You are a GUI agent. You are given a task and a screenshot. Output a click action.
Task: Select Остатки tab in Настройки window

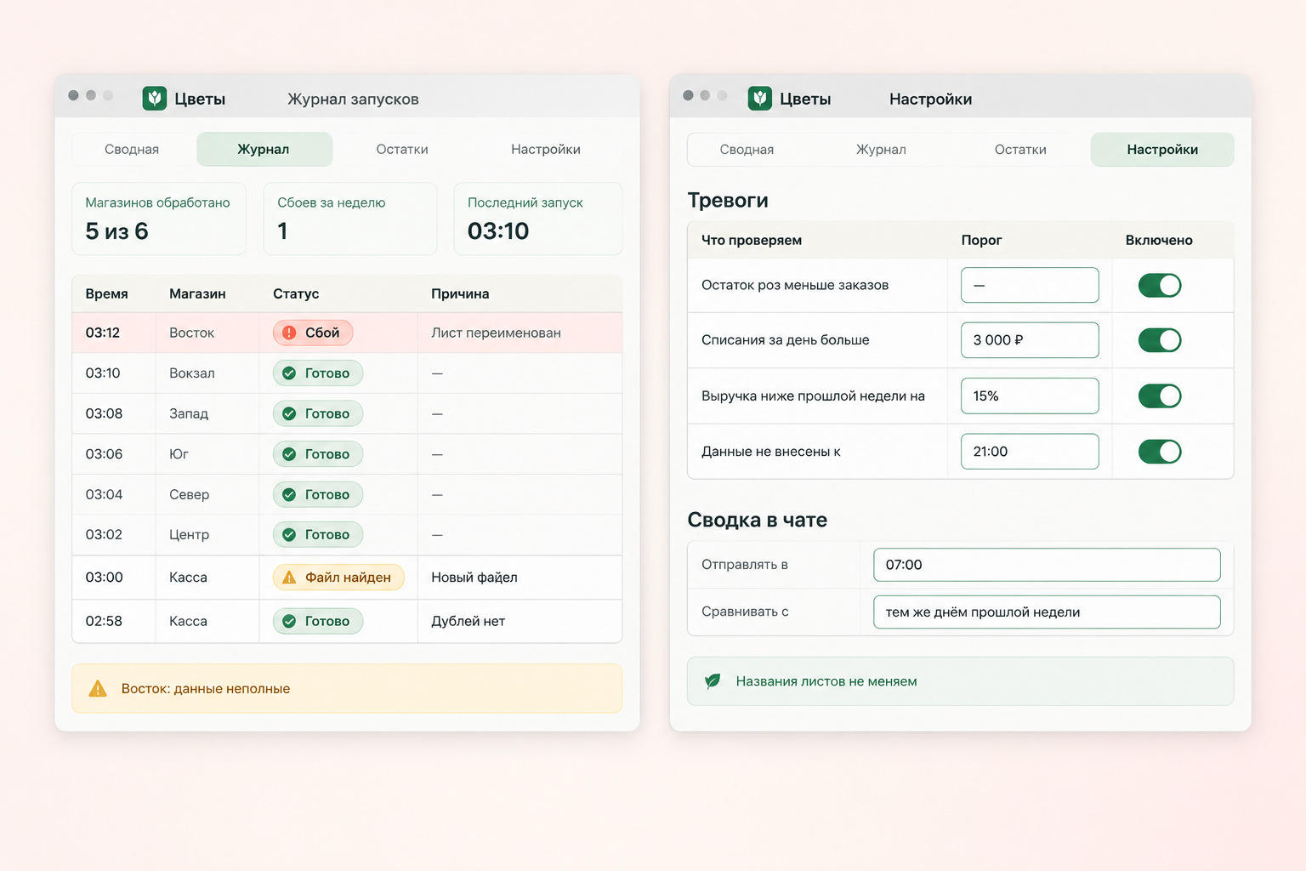(1020, 150)
